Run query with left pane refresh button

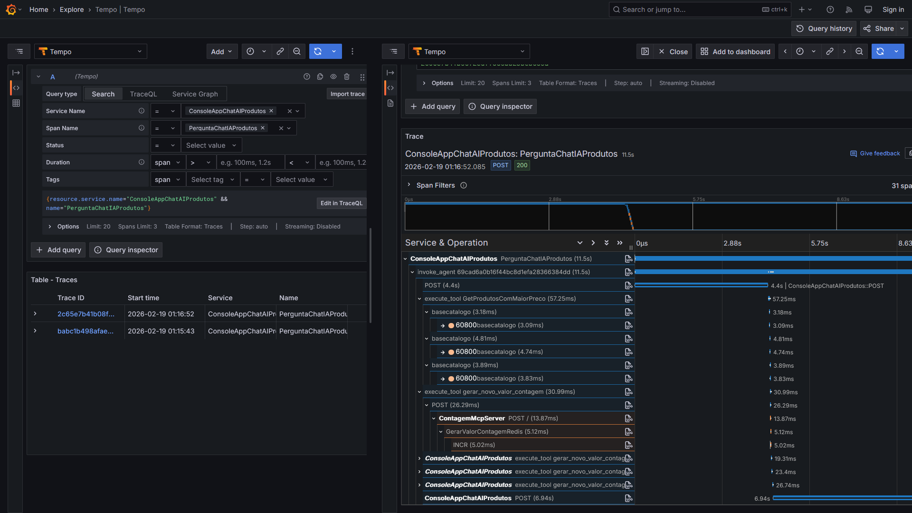318,51
